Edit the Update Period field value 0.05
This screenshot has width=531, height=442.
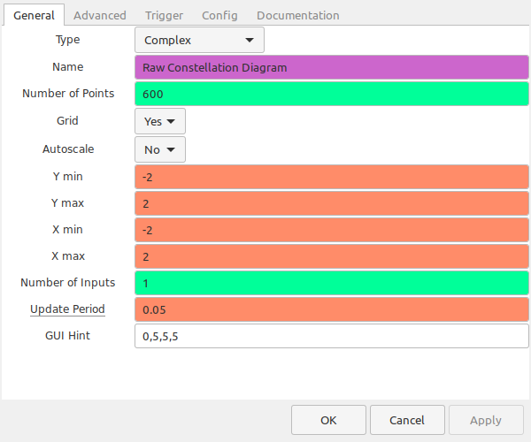332,309
